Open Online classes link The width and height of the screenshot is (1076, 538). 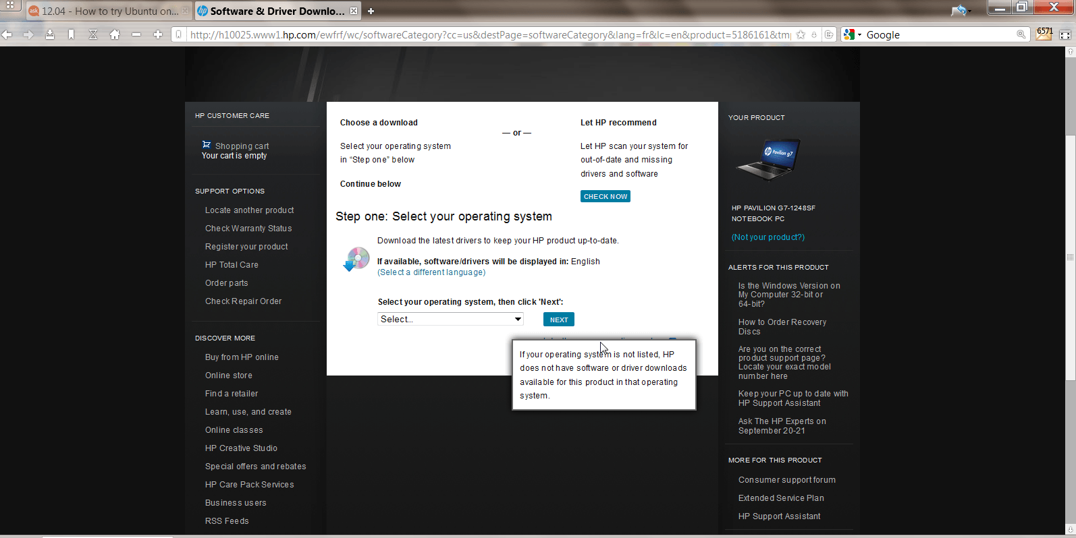(x=234, y=430)
